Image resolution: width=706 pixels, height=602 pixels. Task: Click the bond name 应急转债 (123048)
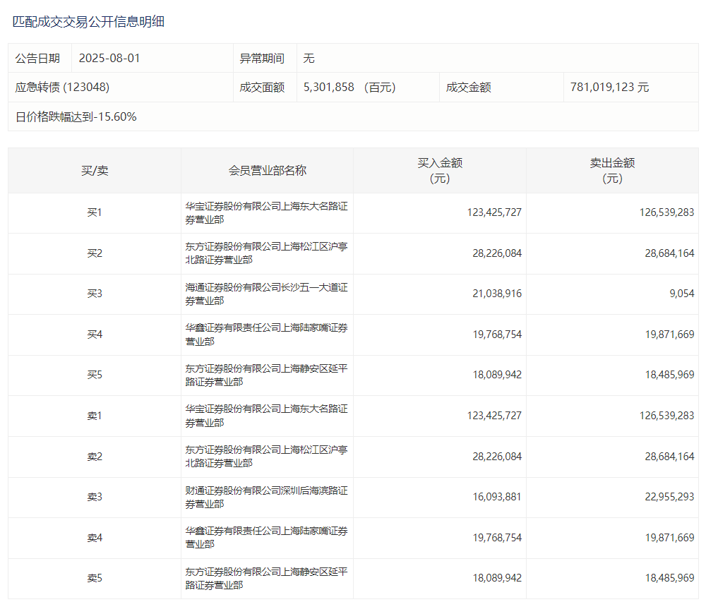point(62,88)
